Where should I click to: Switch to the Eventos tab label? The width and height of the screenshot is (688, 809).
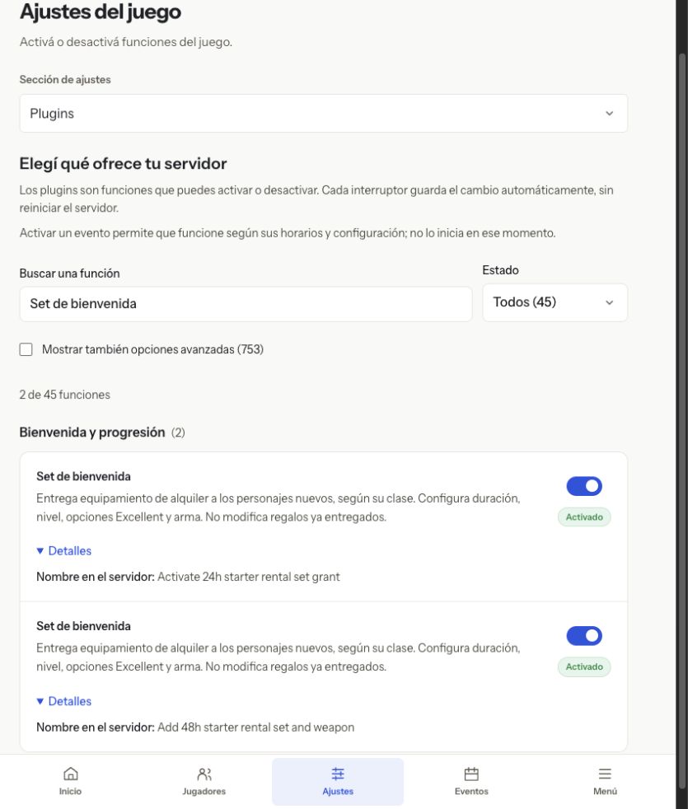471,791
